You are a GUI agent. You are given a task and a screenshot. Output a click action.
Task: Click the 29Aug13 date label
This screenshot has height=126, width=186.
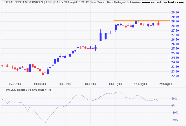click(166, 84)
